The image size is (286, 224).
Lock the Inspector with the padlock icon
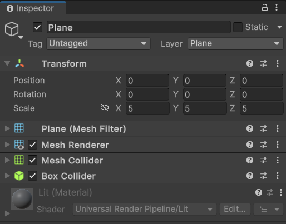pos(265,8)
